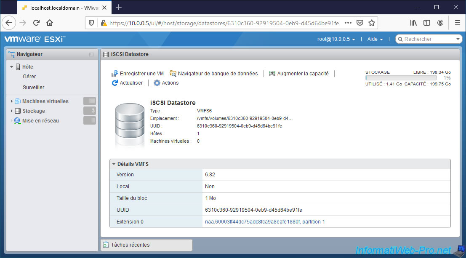Viewport: 466px width, 258px height.
Task: Open the Aide dropdown menu
Action: point(375,39)
